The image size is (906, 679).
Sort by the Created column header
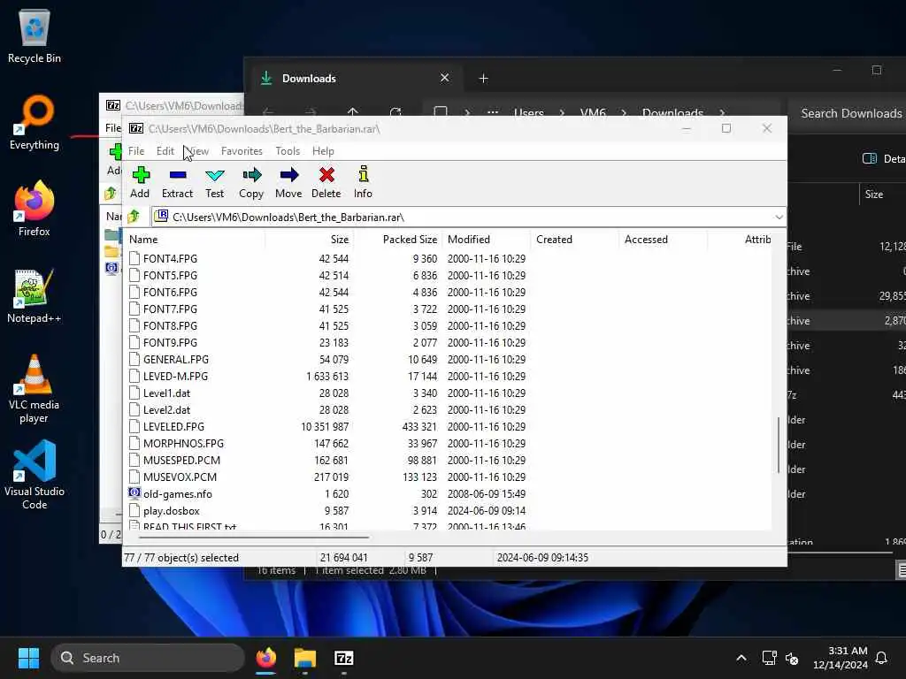coord(574,239)
